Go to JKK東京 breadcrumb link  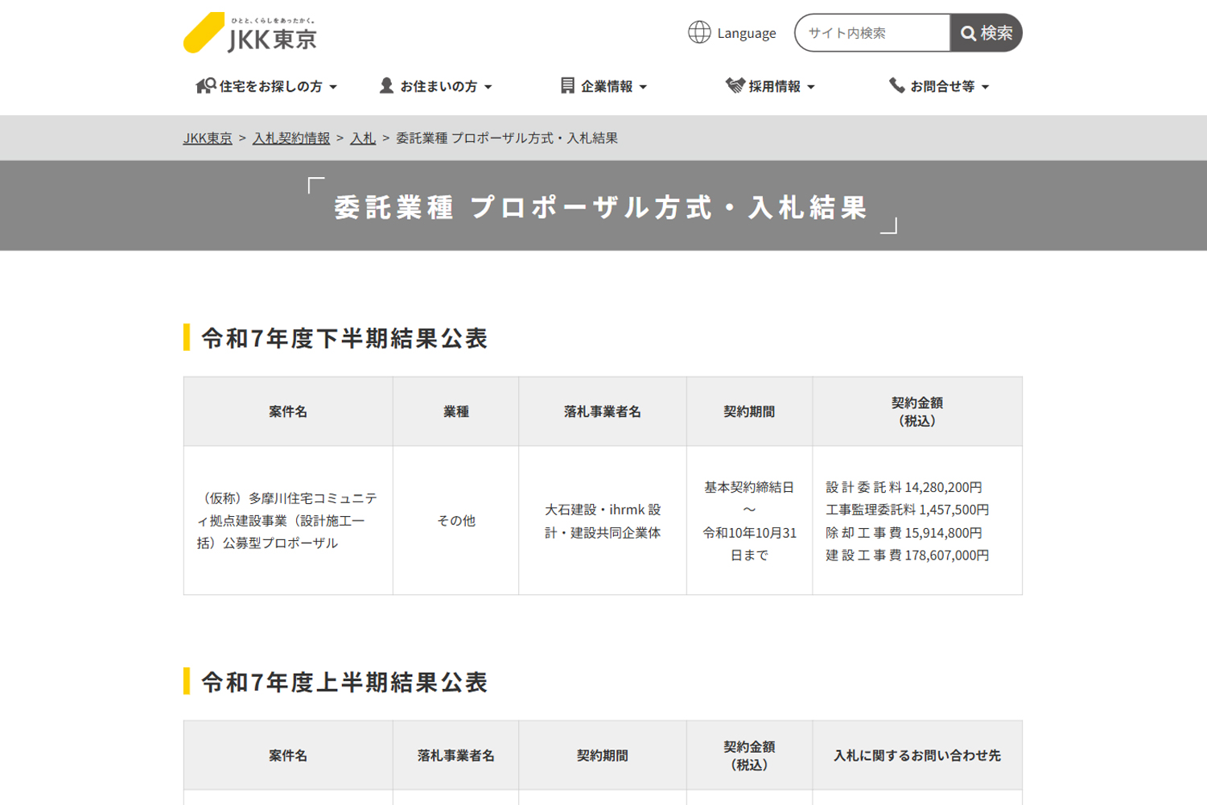[208, 138]
